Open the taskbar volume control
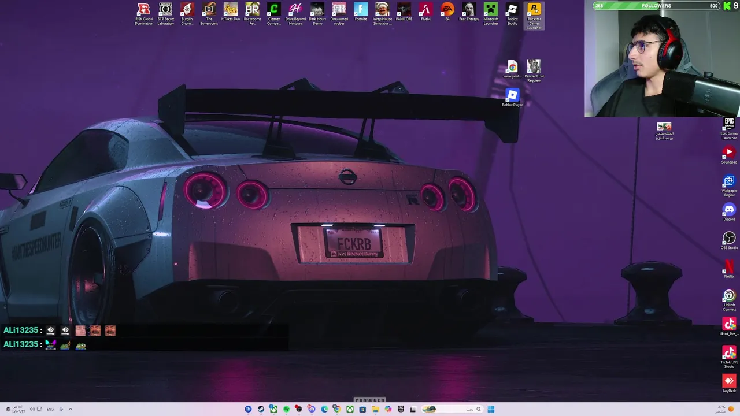740x416 pixels. click(32, 409)
